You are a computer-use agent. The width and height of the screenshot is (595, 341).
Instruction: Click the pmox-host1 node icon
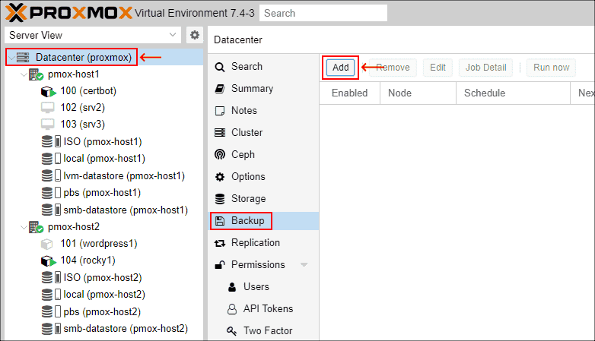point(36,74)
